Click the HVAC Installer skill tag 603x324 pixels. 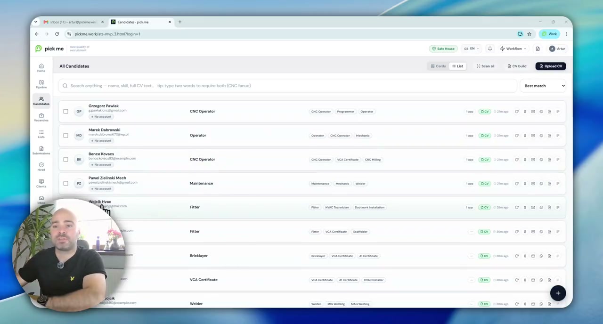coord(374,280)
